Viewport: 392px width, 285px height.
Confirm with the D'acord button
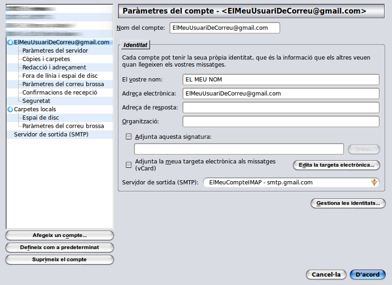(x=367, y=275)
